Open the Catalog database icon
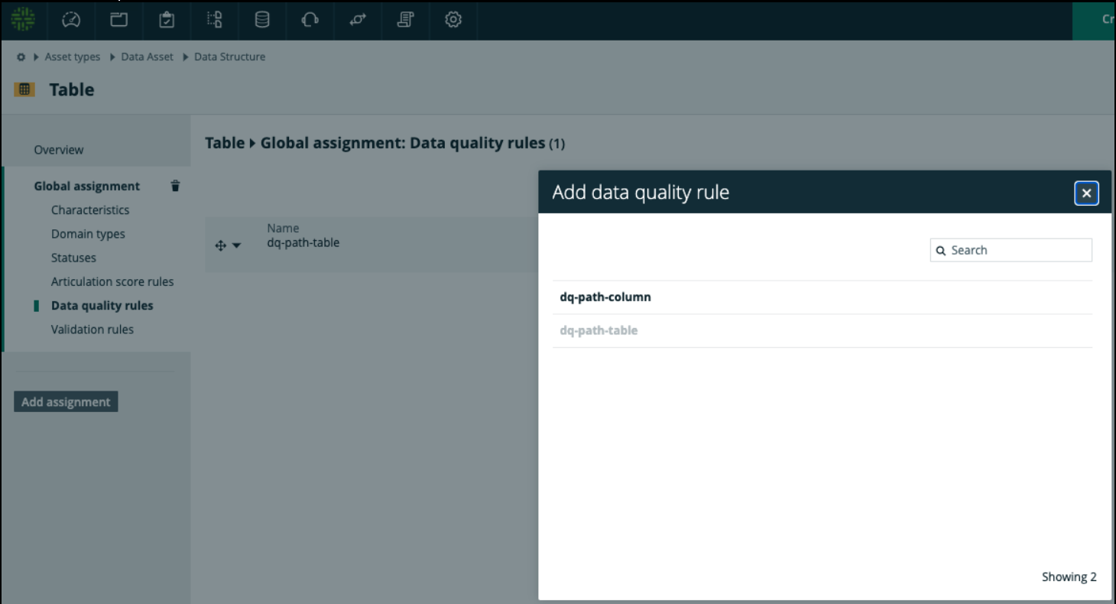The image size is (1116, 604). [x=261, y=21]
